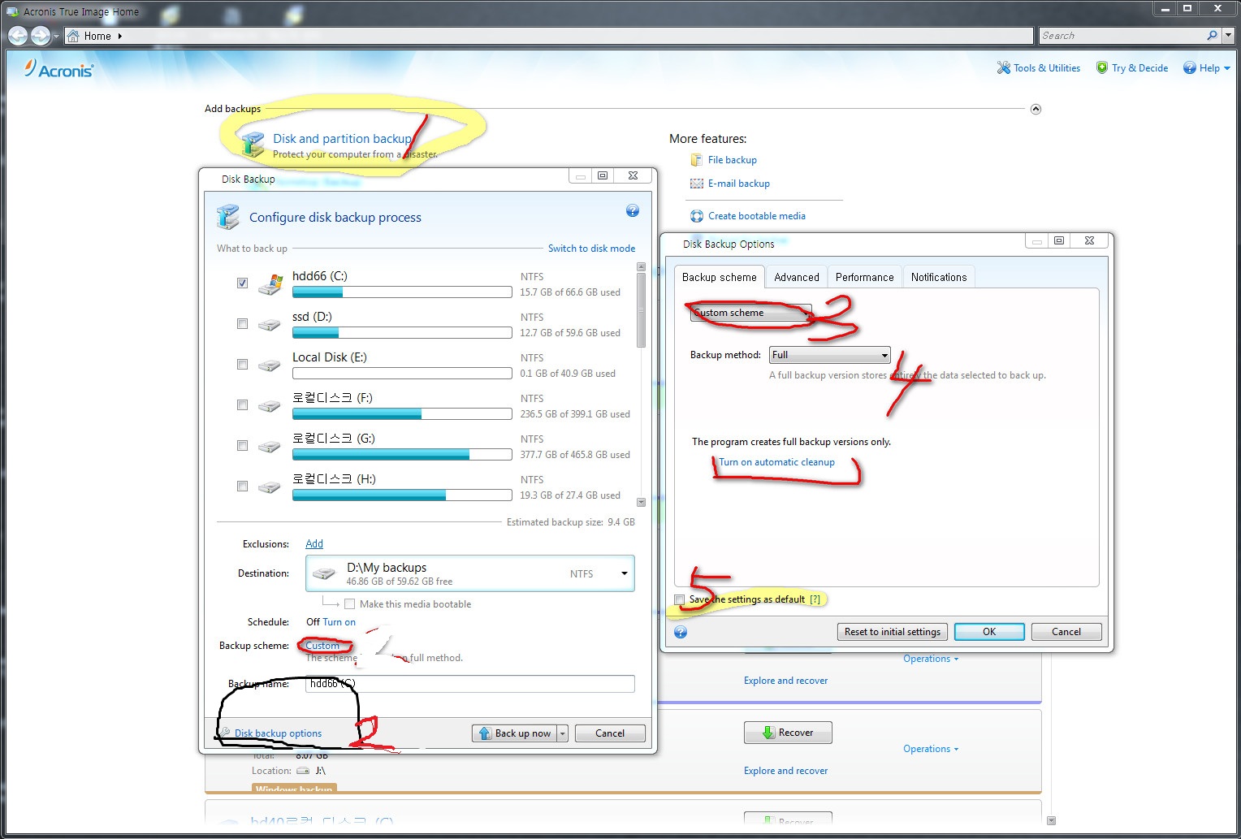Viewport: 1241px width, 839px height.
Task: Enable Make this media bootable
Action: click(349, 604)
